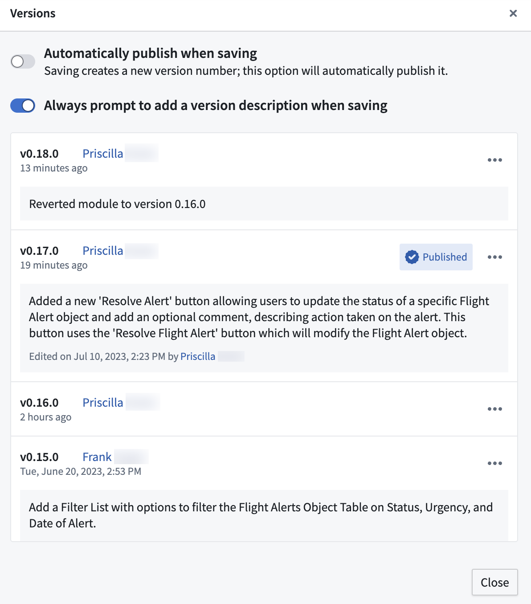Select the Published status badge
The width and height of the screenshot is (531, 604).
pos(436,257)
